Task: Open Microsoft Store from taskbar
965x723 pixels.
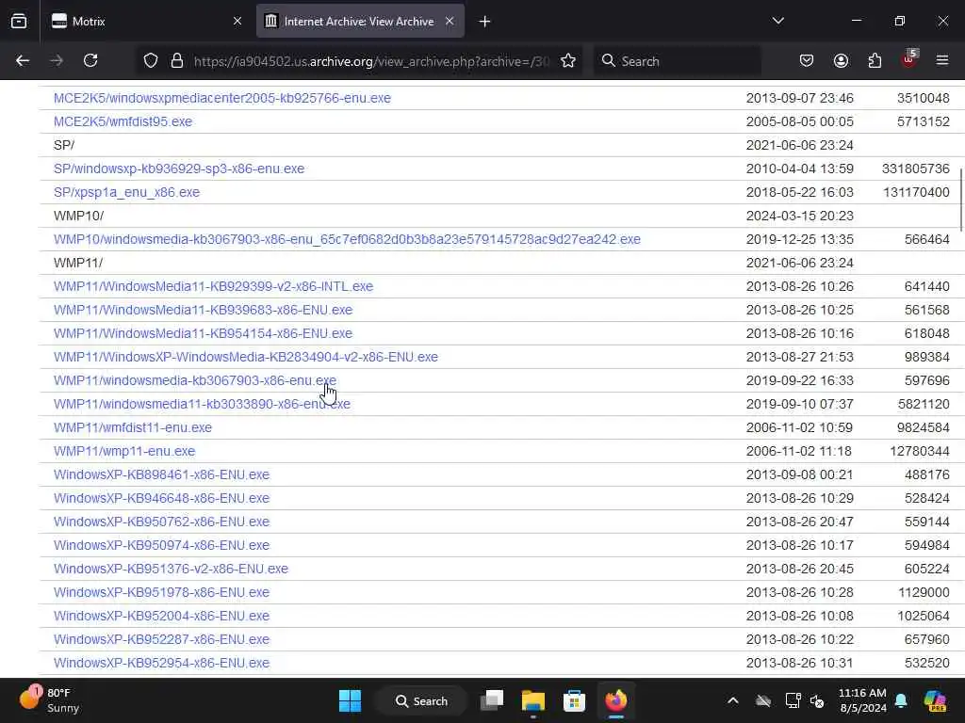Action: click(574, 700)
